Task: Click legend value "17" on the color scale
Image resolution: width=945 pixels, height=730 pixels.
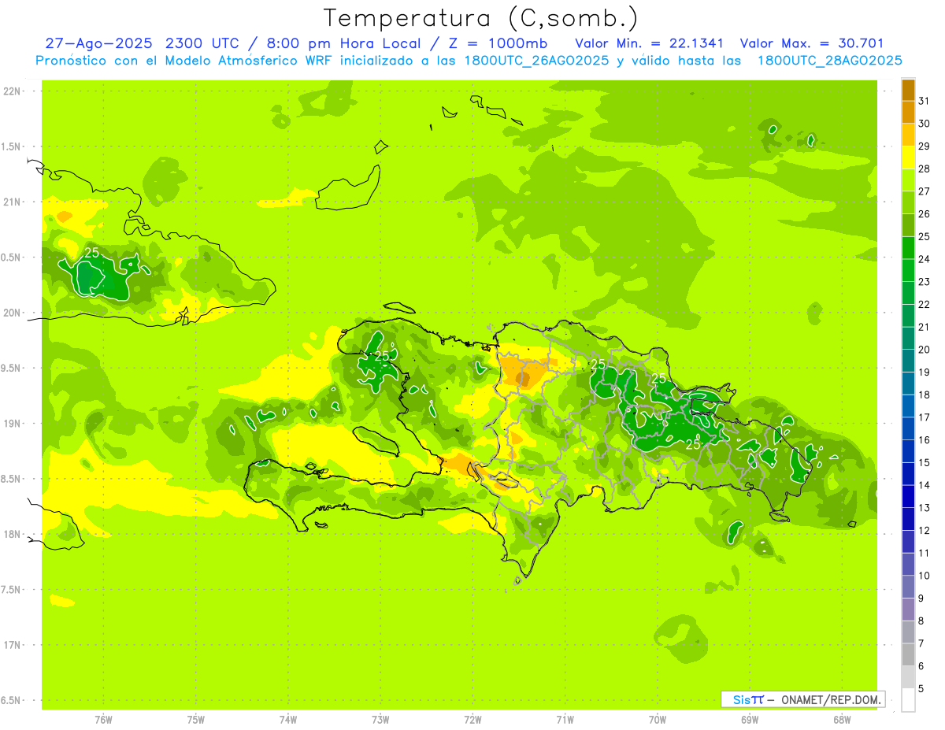Action: pyautogui.click(x=924, y=417)
